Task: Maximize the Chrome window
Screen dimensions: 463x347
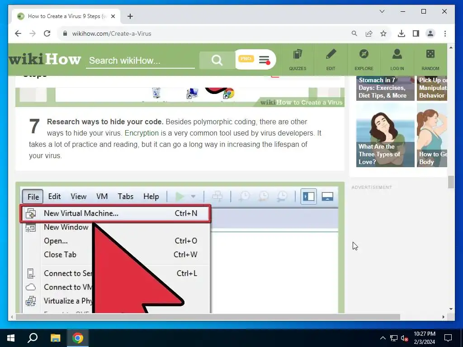Action: click(423, 11)
